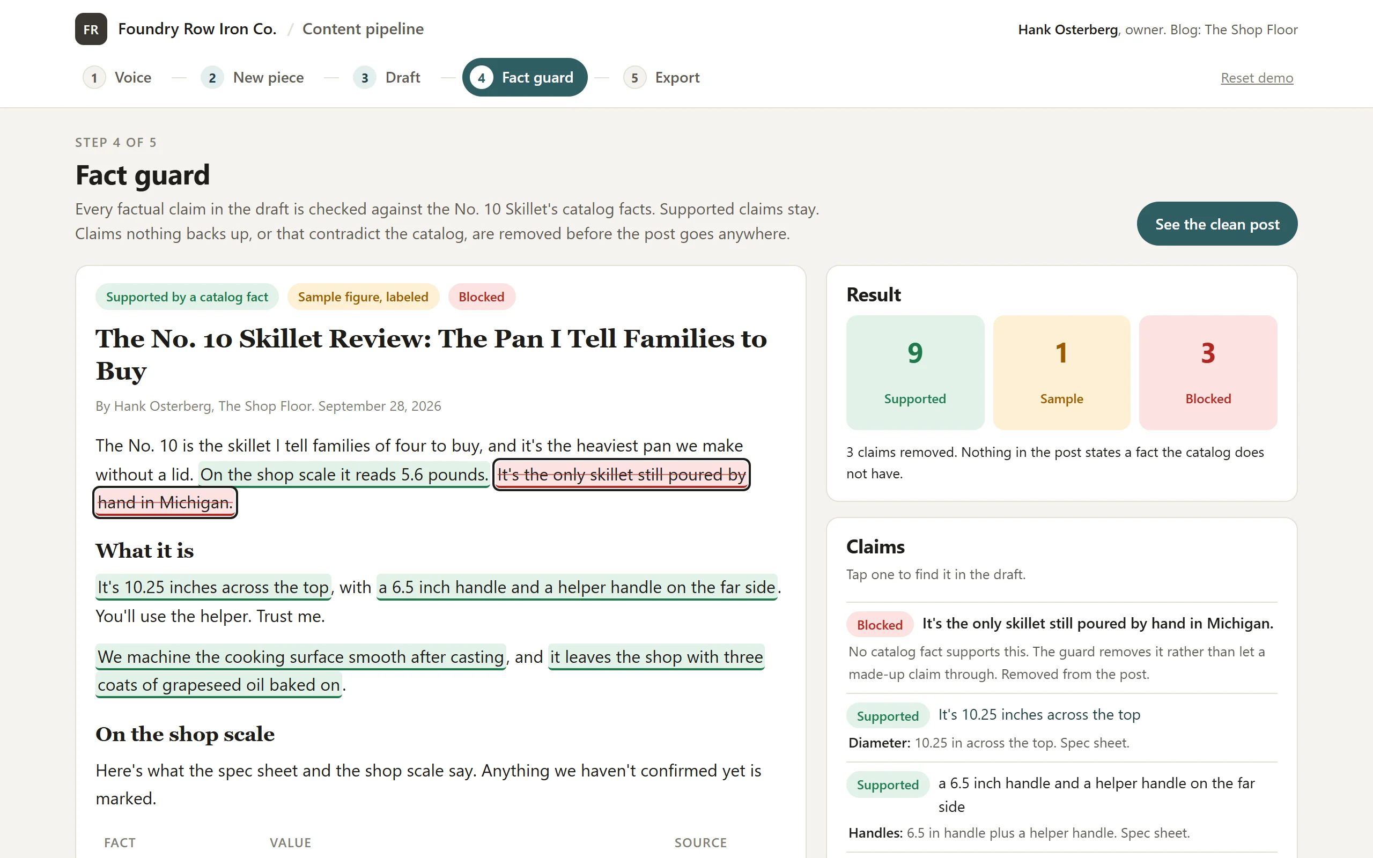
Task: Tap the Supported '10.25 inches across the top' claim row
Action: 1061,728
